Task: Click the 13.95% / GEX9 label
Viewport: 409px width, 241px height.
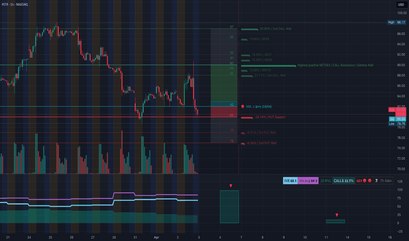Action: [x=259, y=39]
